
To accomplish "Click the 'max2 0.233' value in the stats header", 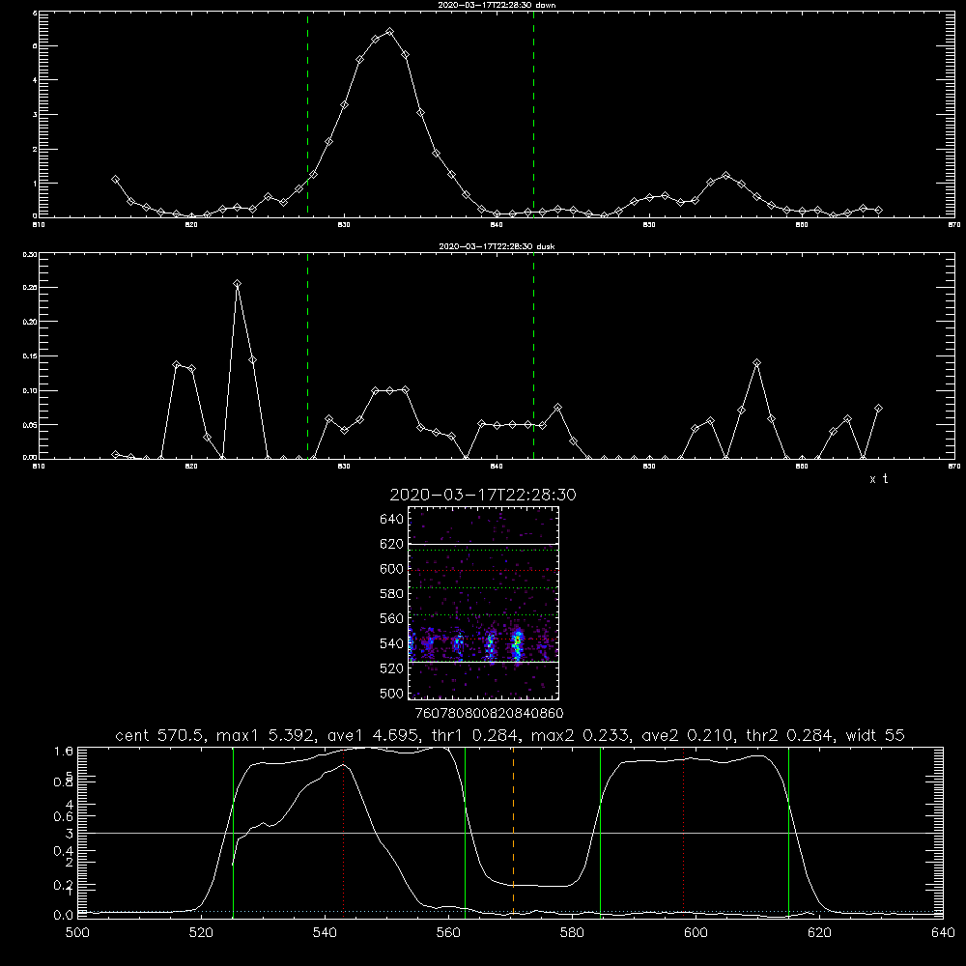I will coord(578,735).
